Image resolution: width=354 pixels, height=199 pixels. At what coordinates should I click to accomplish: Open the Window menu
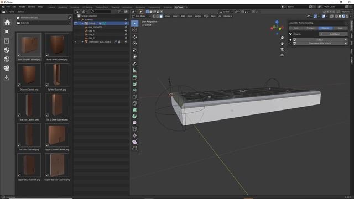32,7
